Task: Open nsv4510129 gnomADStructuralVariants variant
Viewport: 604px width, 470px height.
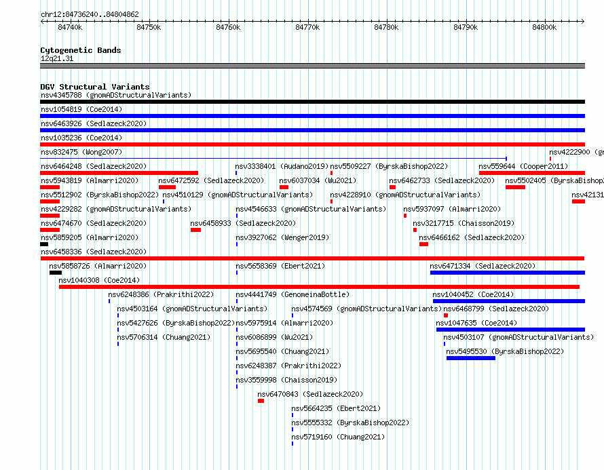Action: (x=238, y=195)
